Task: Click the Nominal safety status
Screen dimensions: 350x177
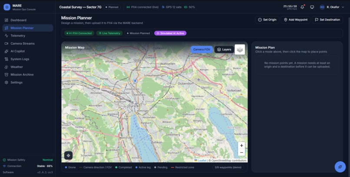Action: pos(48,160)
